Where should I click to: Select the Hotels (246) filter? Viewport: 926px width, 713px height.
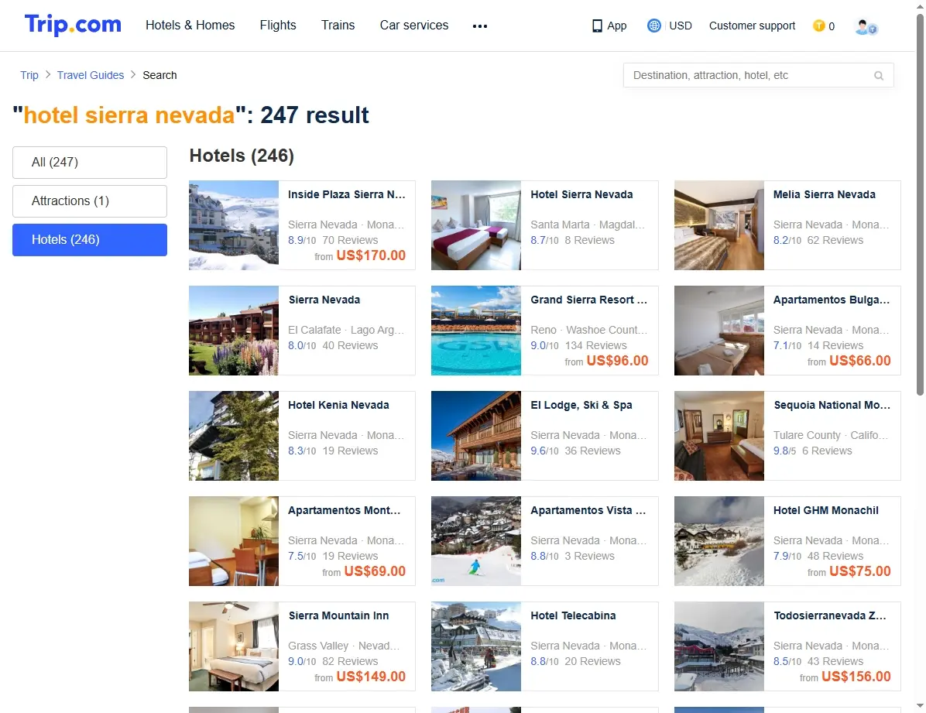pos(90,240)
